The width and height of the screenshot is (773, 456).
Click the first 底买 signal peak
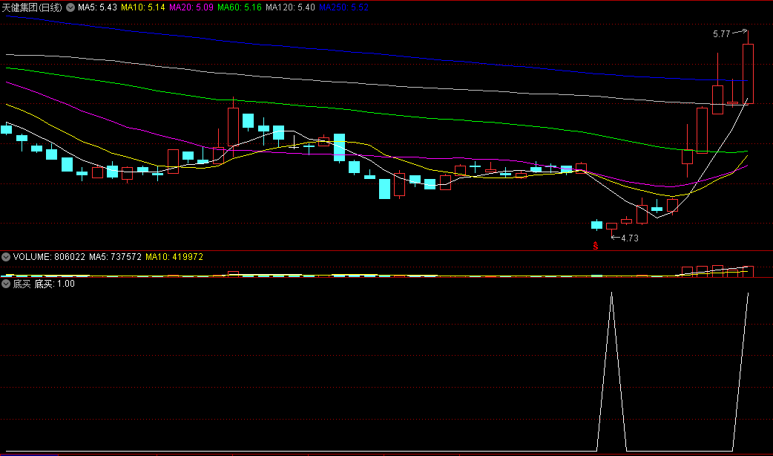[612, 293]
